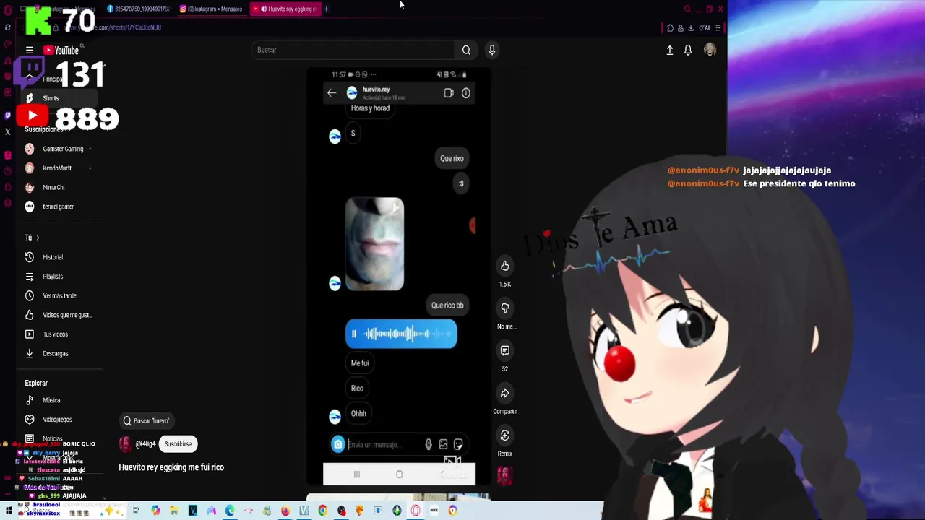The image size is (925, 520).
Task: Open Gamster Gaming channel subscription
Action: click(x=63, y=149)
